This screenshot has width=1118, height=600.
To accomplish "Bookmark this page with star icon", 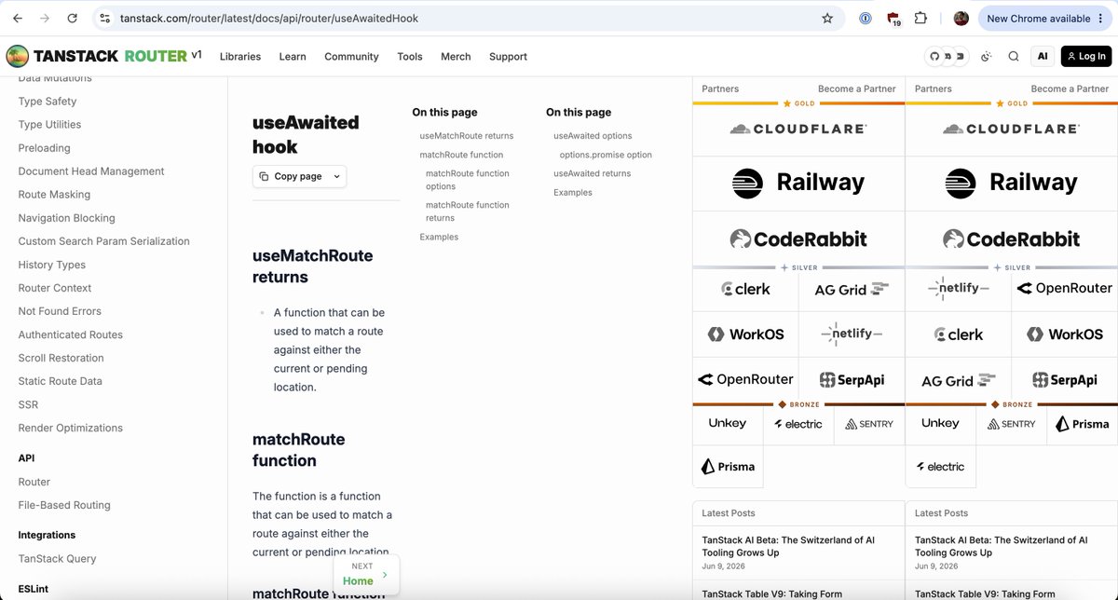I will pos(827,18).
